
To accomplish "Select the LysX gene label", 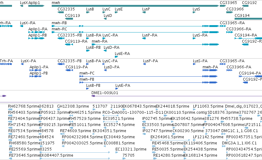I will coord(24,3).
